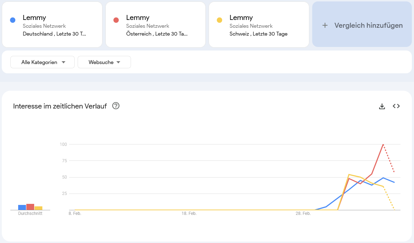
Task: Click the 75 y-axis label
Action: (x=64, y=161)
